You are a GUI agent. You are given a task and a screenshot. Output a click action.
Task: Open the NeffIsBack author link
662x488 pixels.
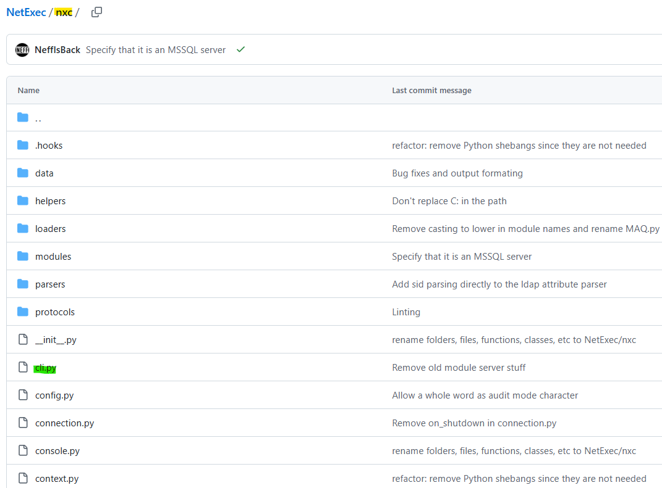(x=57, y=50)
